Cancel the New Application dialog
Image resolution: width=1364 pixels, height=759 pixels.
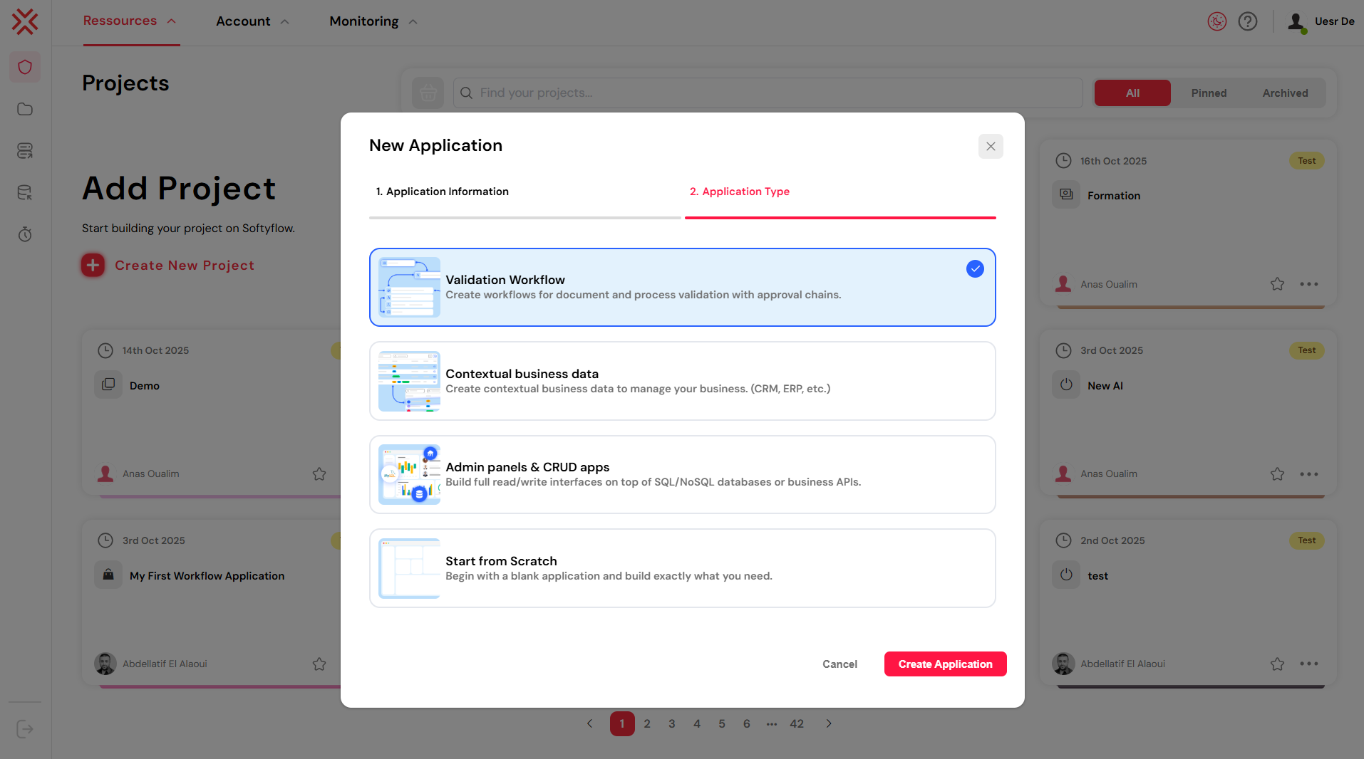tap(839, 664)
